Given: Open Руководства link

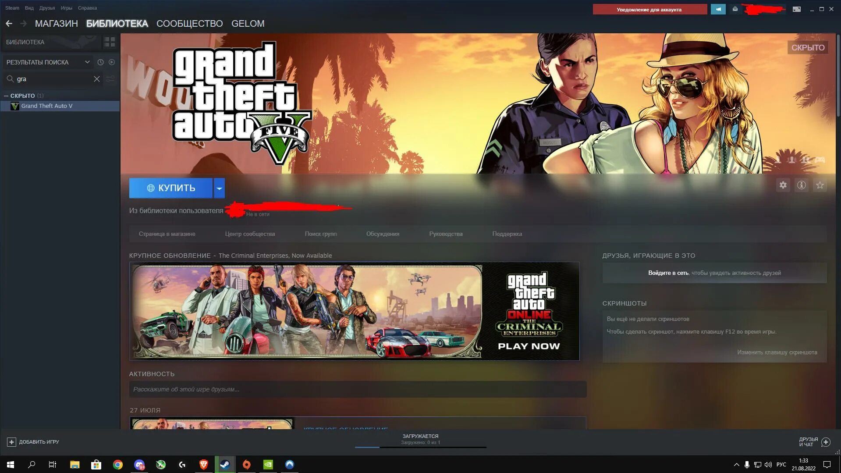Looking at the screenshot, I should pos(446,234).
